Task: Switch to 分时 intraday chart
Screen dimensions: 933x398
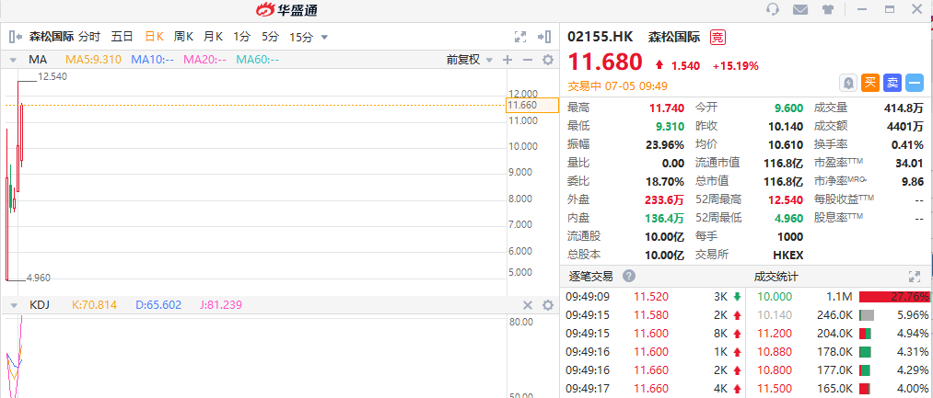Action: click(89, 37)
